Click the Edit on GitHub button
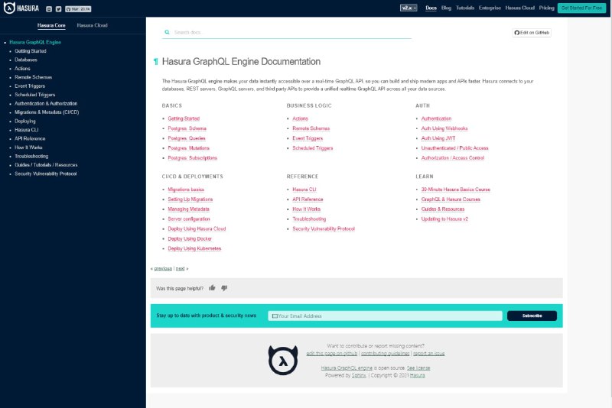 pos(532,33)
